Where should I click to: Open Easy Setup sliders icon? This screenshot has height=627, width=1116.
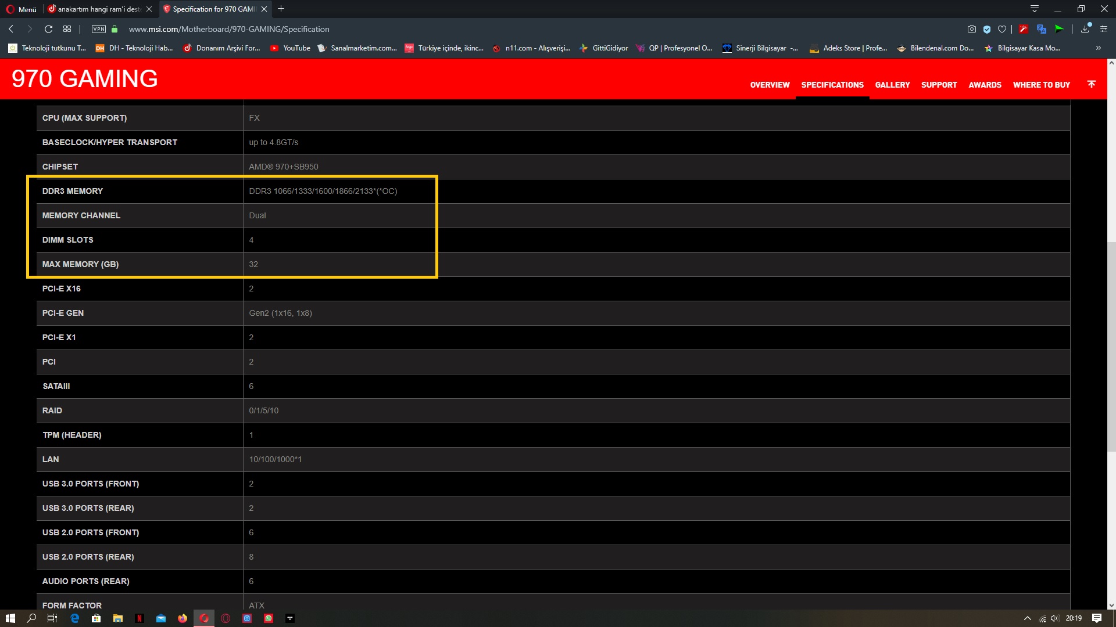[1104, 29]
